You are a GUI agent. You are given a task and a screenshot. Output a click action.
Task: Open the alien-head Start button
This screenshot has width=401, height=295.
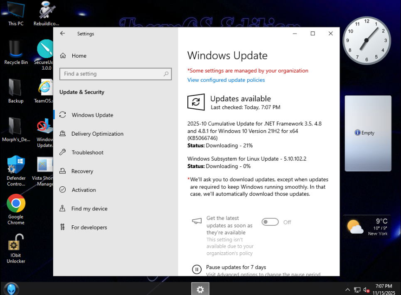(x=11, y=289)
